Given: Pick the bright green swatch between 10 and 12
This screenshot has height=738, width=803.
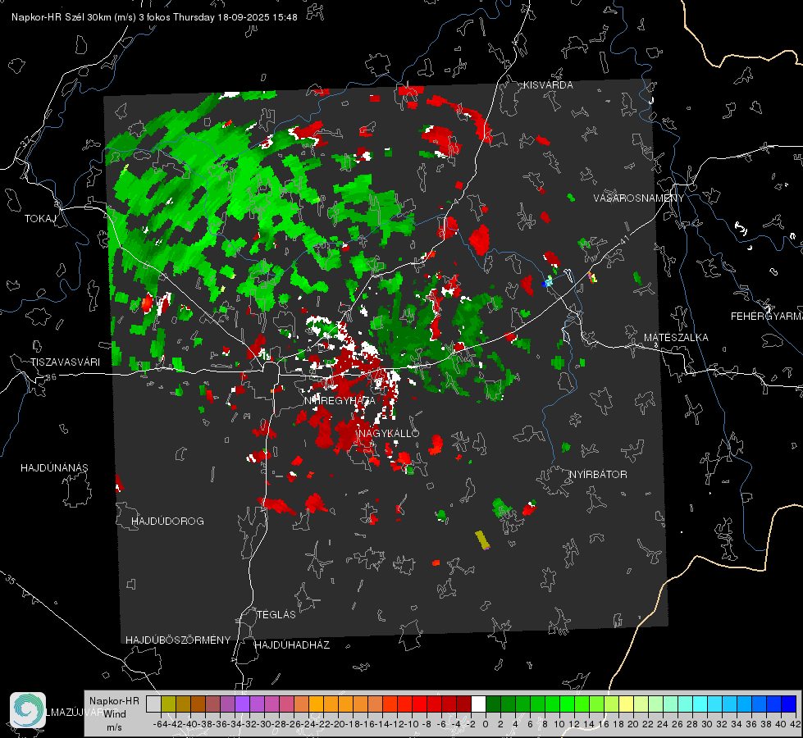Looking at the screenshot, I should [x=567, y=704].
